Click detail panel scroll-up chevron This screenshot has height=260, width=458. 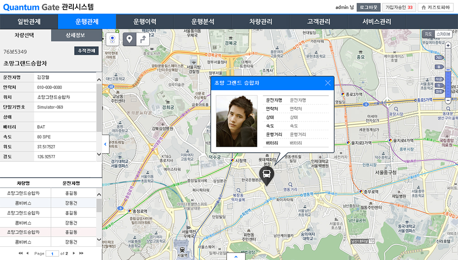99,79
